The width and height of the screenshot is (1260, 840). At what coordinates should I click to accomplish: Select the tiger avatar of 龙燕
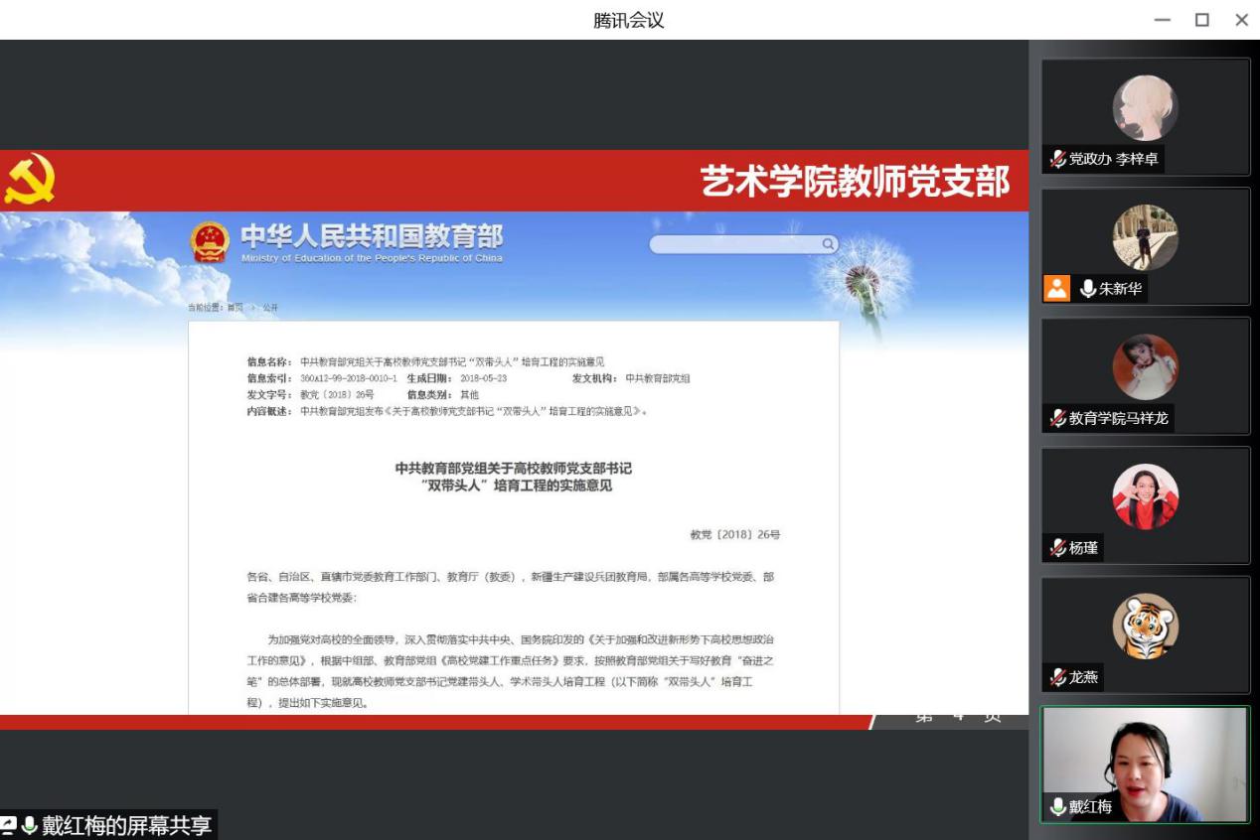click(1145, 627)
